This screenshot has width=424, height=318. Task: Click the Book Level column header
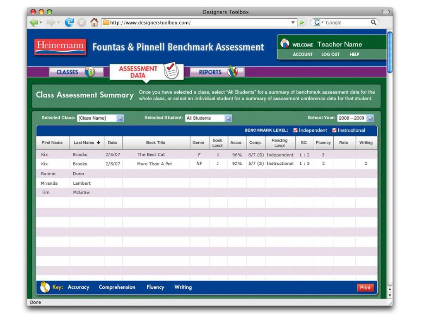218,143
